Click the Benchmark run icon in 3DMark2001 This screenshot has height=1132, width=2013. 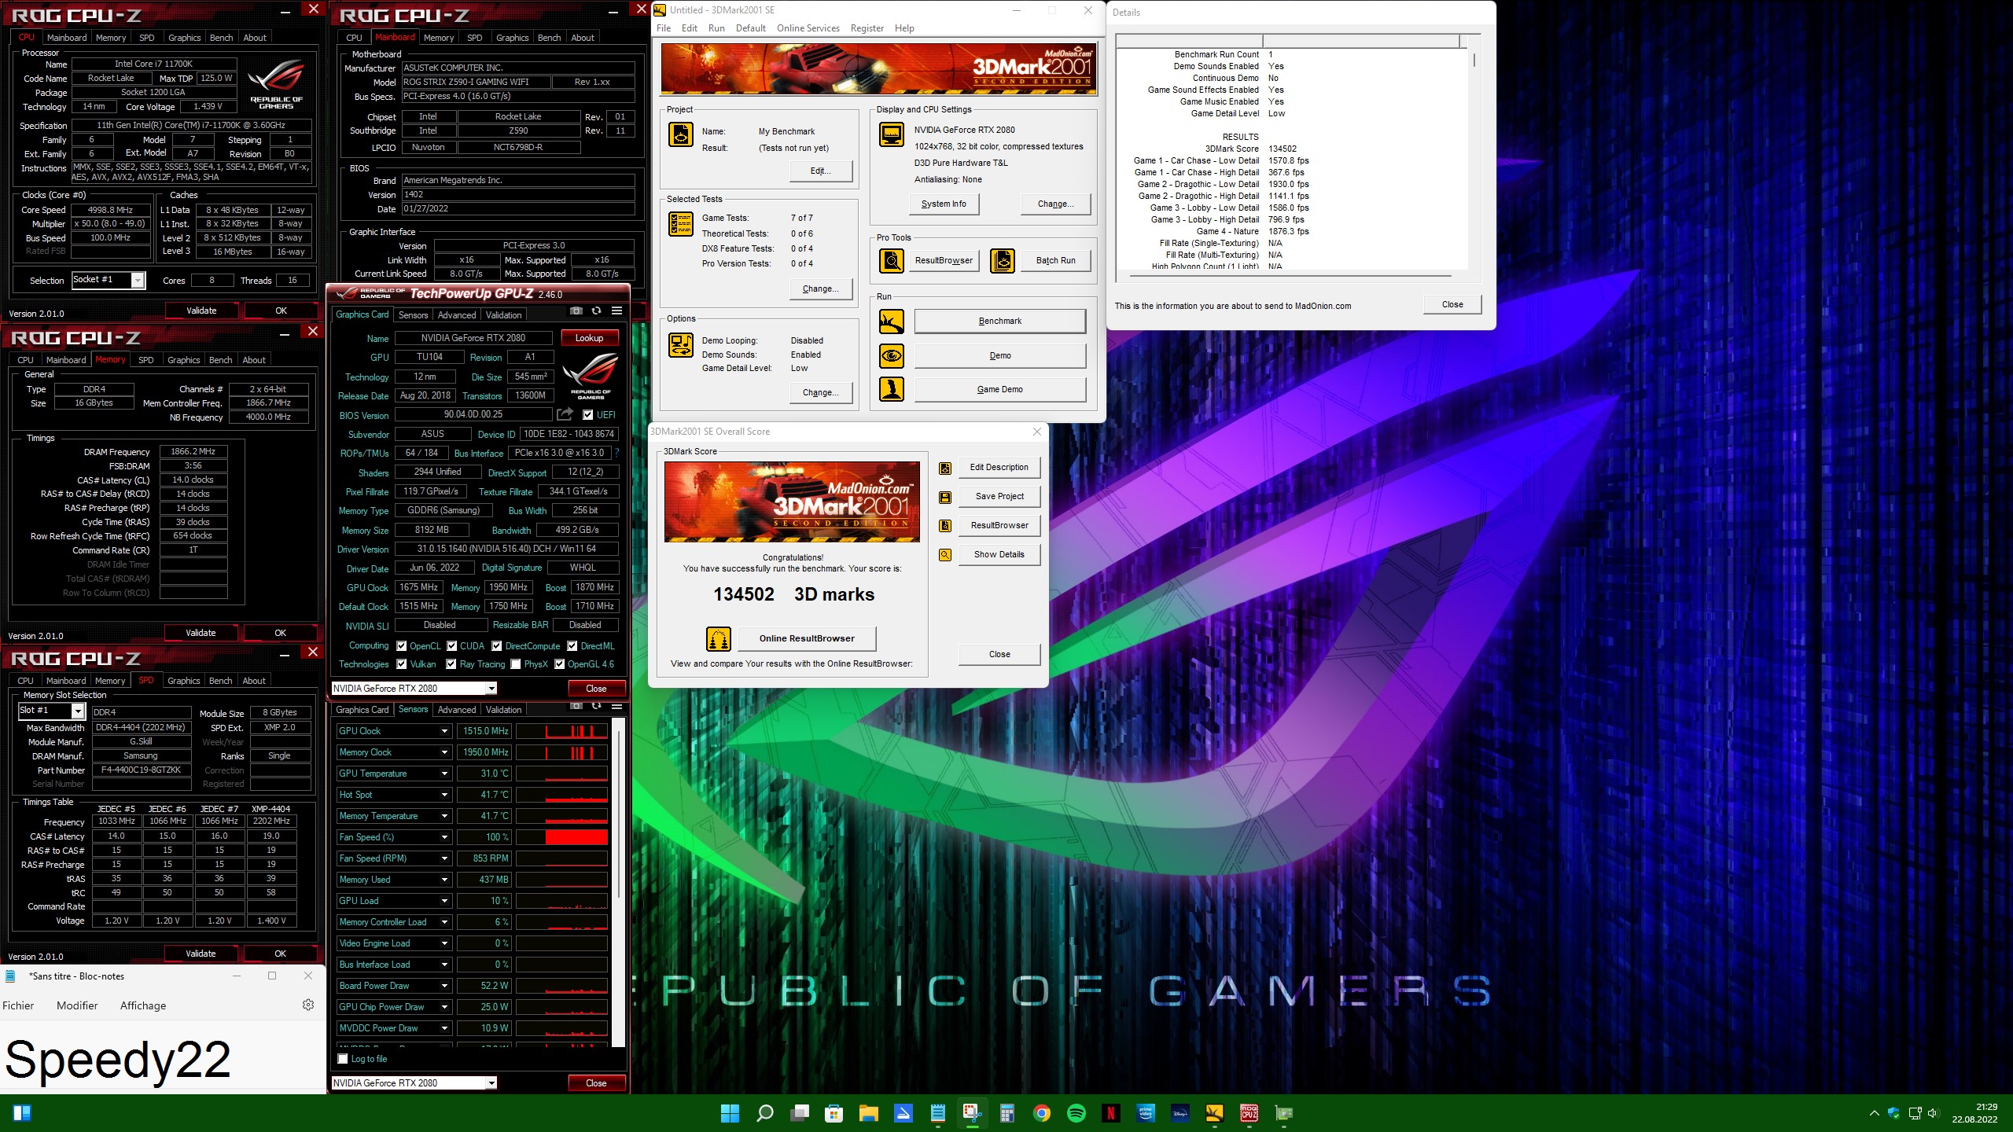891,322
